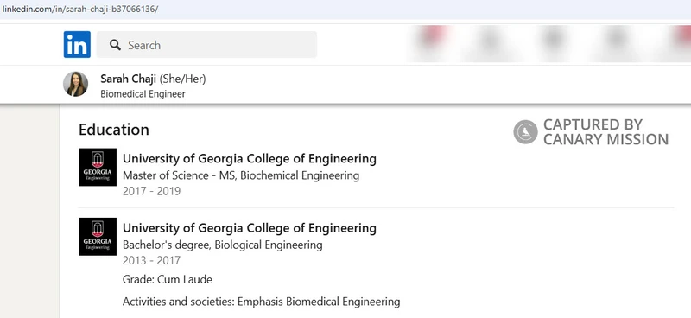Click the CAPTURED BY CANARY MISSION text

[606, 132]
